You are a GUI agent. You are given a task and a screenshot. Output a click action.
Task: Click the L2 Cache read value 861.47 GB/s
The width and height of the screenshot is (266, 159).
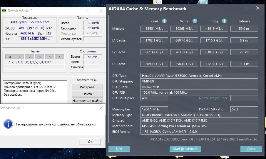point(154,52)
